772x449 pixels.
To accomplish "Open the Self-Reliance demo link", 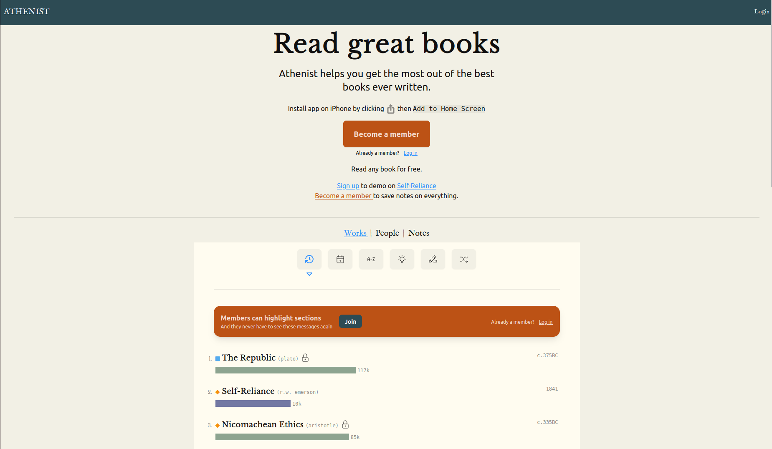I will click(416, 186).
